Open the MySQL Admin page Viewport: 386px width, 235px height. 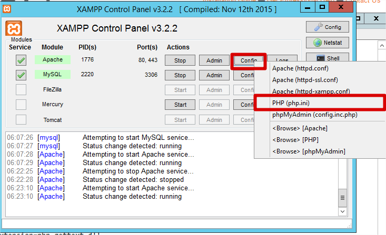[x=214, y=75]
